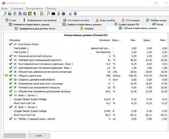Click the speech bubble chat toolbar icon

48,14
